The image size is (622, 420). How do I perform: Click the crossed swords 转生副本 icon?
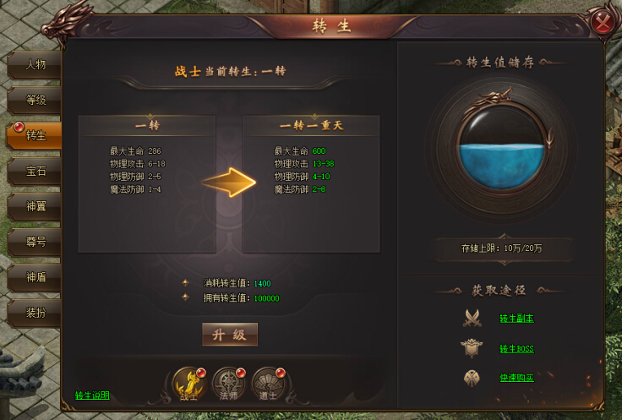[x=472, y=318]
